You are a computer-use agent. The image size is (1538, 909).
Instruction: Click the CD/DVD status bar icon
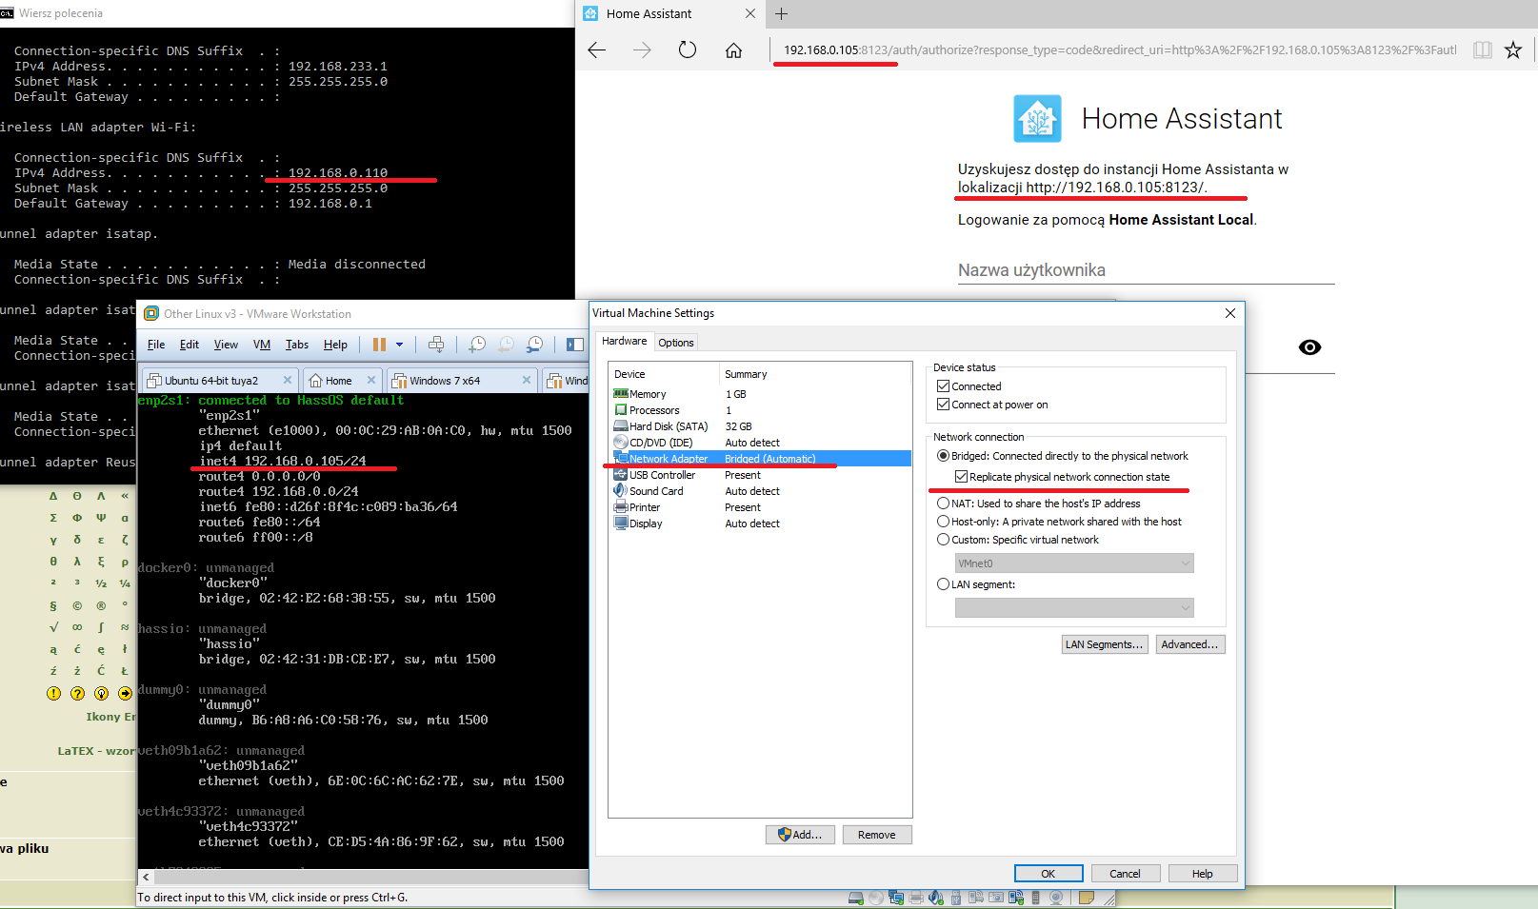(876, 898)
